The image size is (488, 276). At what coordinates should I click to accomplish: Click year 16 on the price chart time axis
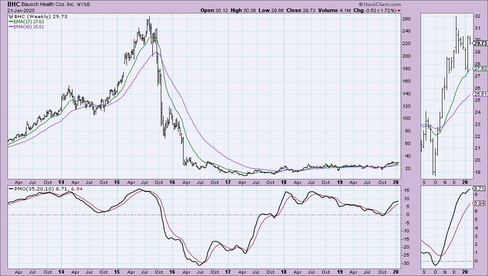(172, 182)
